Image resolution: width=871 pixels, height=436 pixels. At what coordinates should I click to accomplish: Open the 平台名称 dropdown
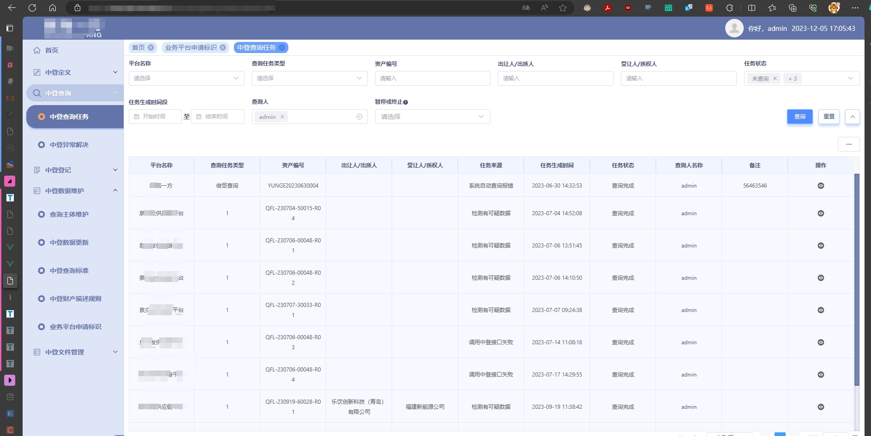[186, 78]
